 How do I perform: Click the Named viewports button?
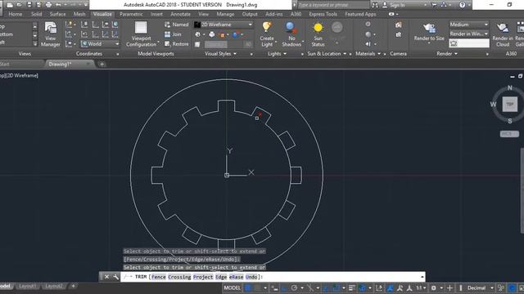point(177,24)
